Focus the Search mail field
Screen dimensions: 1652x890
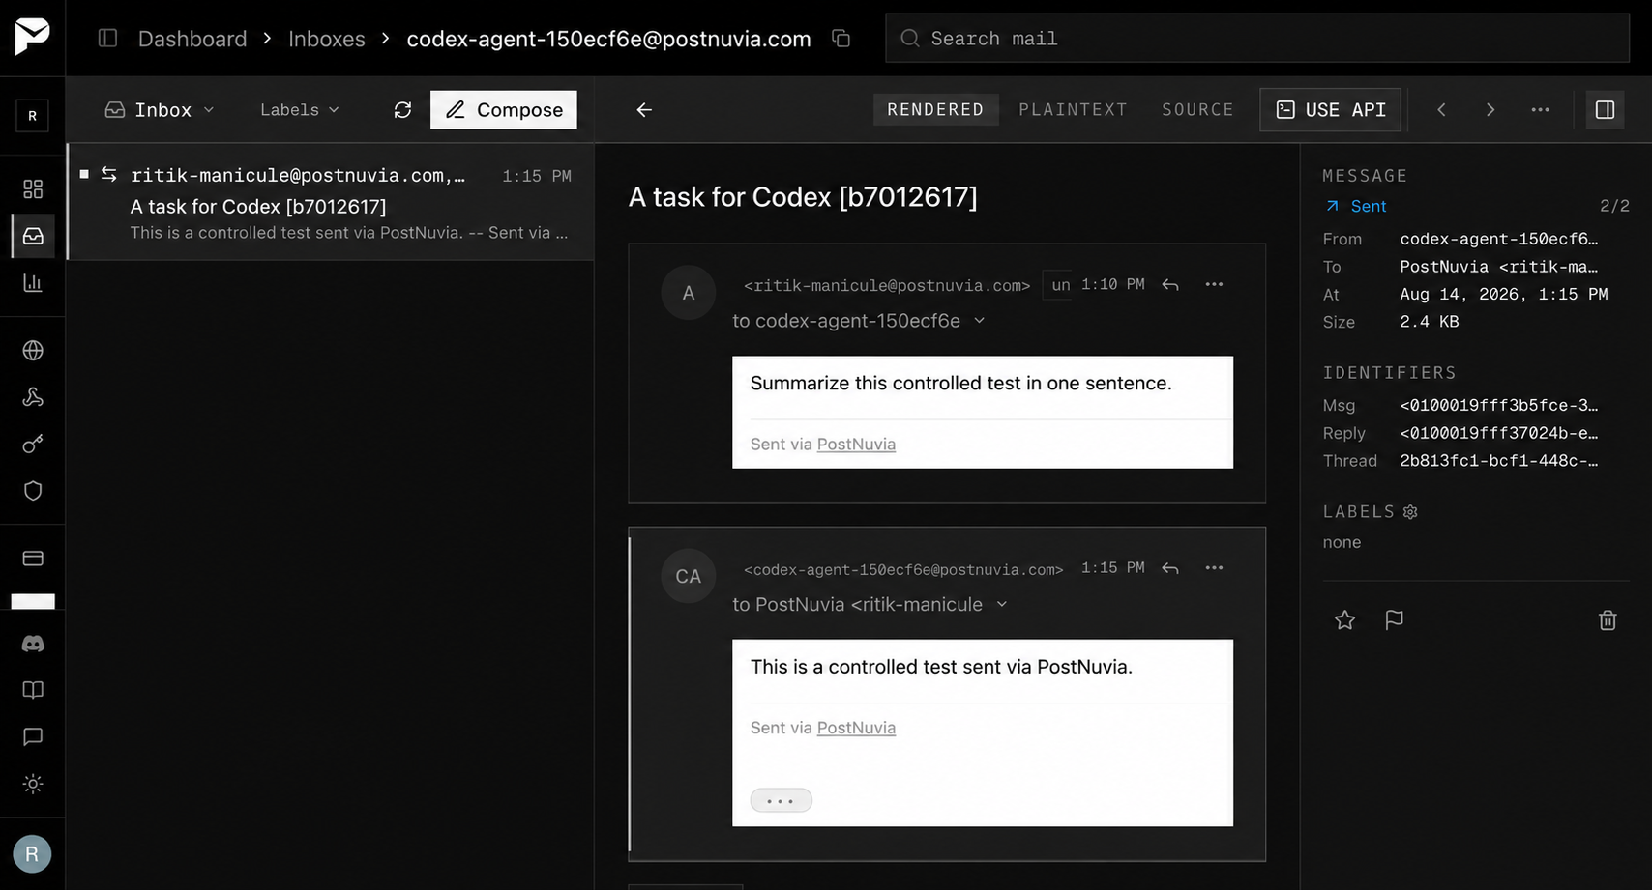pyautogui.click(x=1257, y=39)
